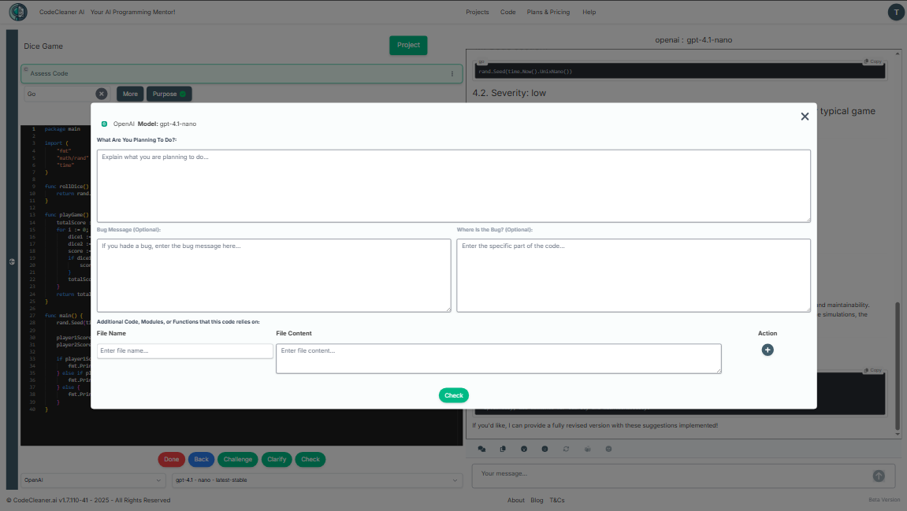Clear the Go language field
The image size is (907, 511).
(x=101, y=94)
